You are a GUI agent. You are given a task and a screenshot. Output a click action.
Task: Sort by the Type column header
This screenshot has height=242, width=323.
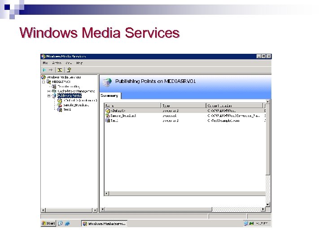coord(183,106)
